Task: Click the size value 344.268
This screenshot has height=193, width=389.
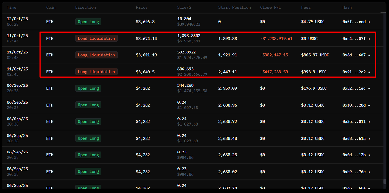Action: (185, 85)
